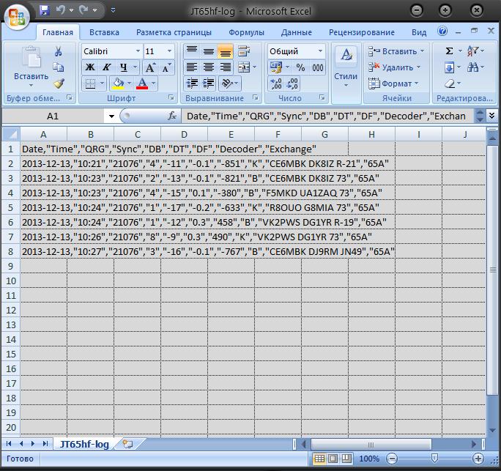
Task: Apply thousands separator format
Action: pyautogui.click(x=318, y=67)
